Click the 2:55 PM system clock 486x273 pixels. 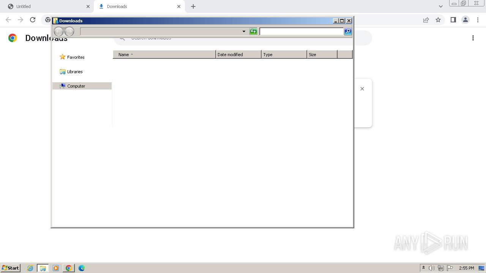pos(467,268)
